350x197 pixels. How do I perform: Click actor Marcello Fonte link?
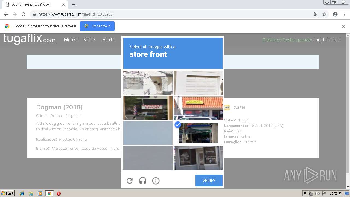65,148
